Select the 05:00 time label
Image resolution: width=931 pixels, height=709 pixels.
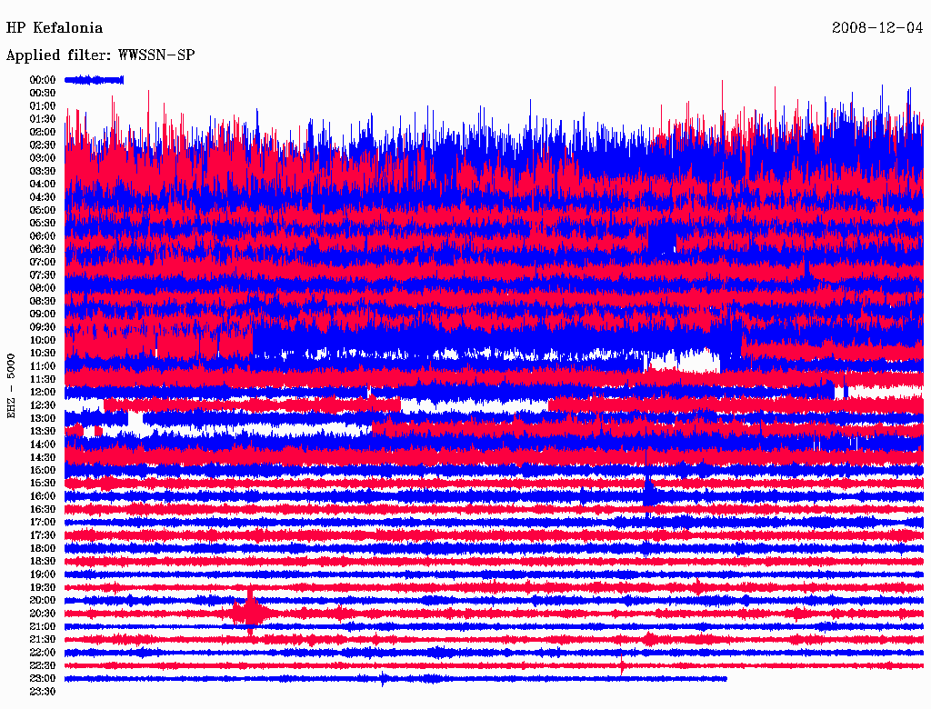pyautogui.click(x=43, y=210)
